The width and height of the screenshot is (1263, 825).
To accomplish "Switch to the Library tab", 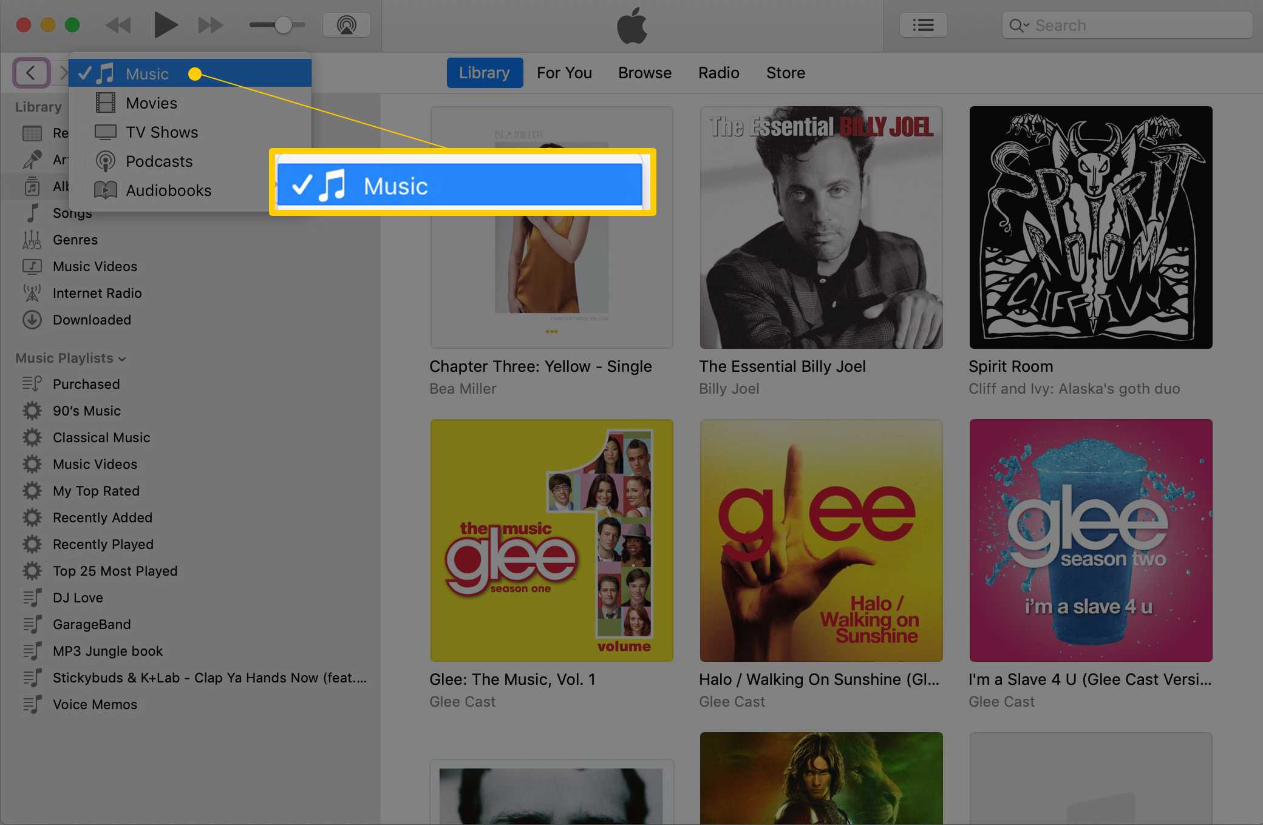I will tap(485, 73).
